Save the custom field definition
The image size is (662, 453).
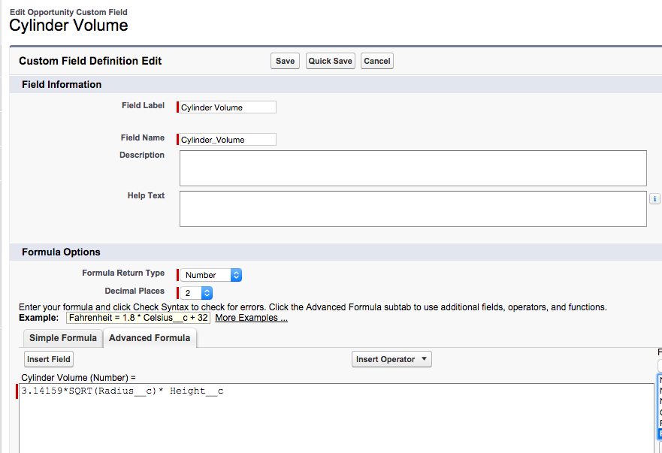pos(285,61)
